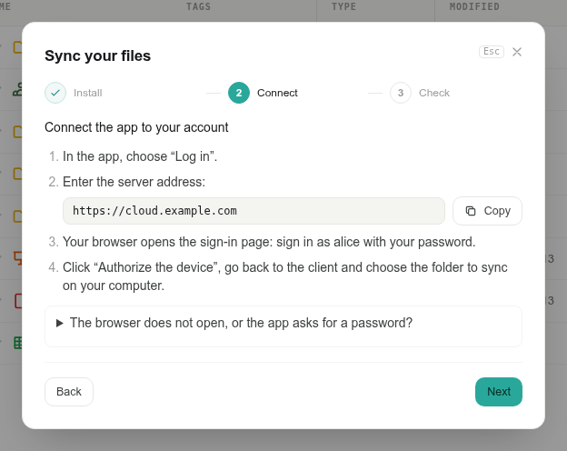
Task: Click the step 3 Check circle
Action: tap(401, 93)
